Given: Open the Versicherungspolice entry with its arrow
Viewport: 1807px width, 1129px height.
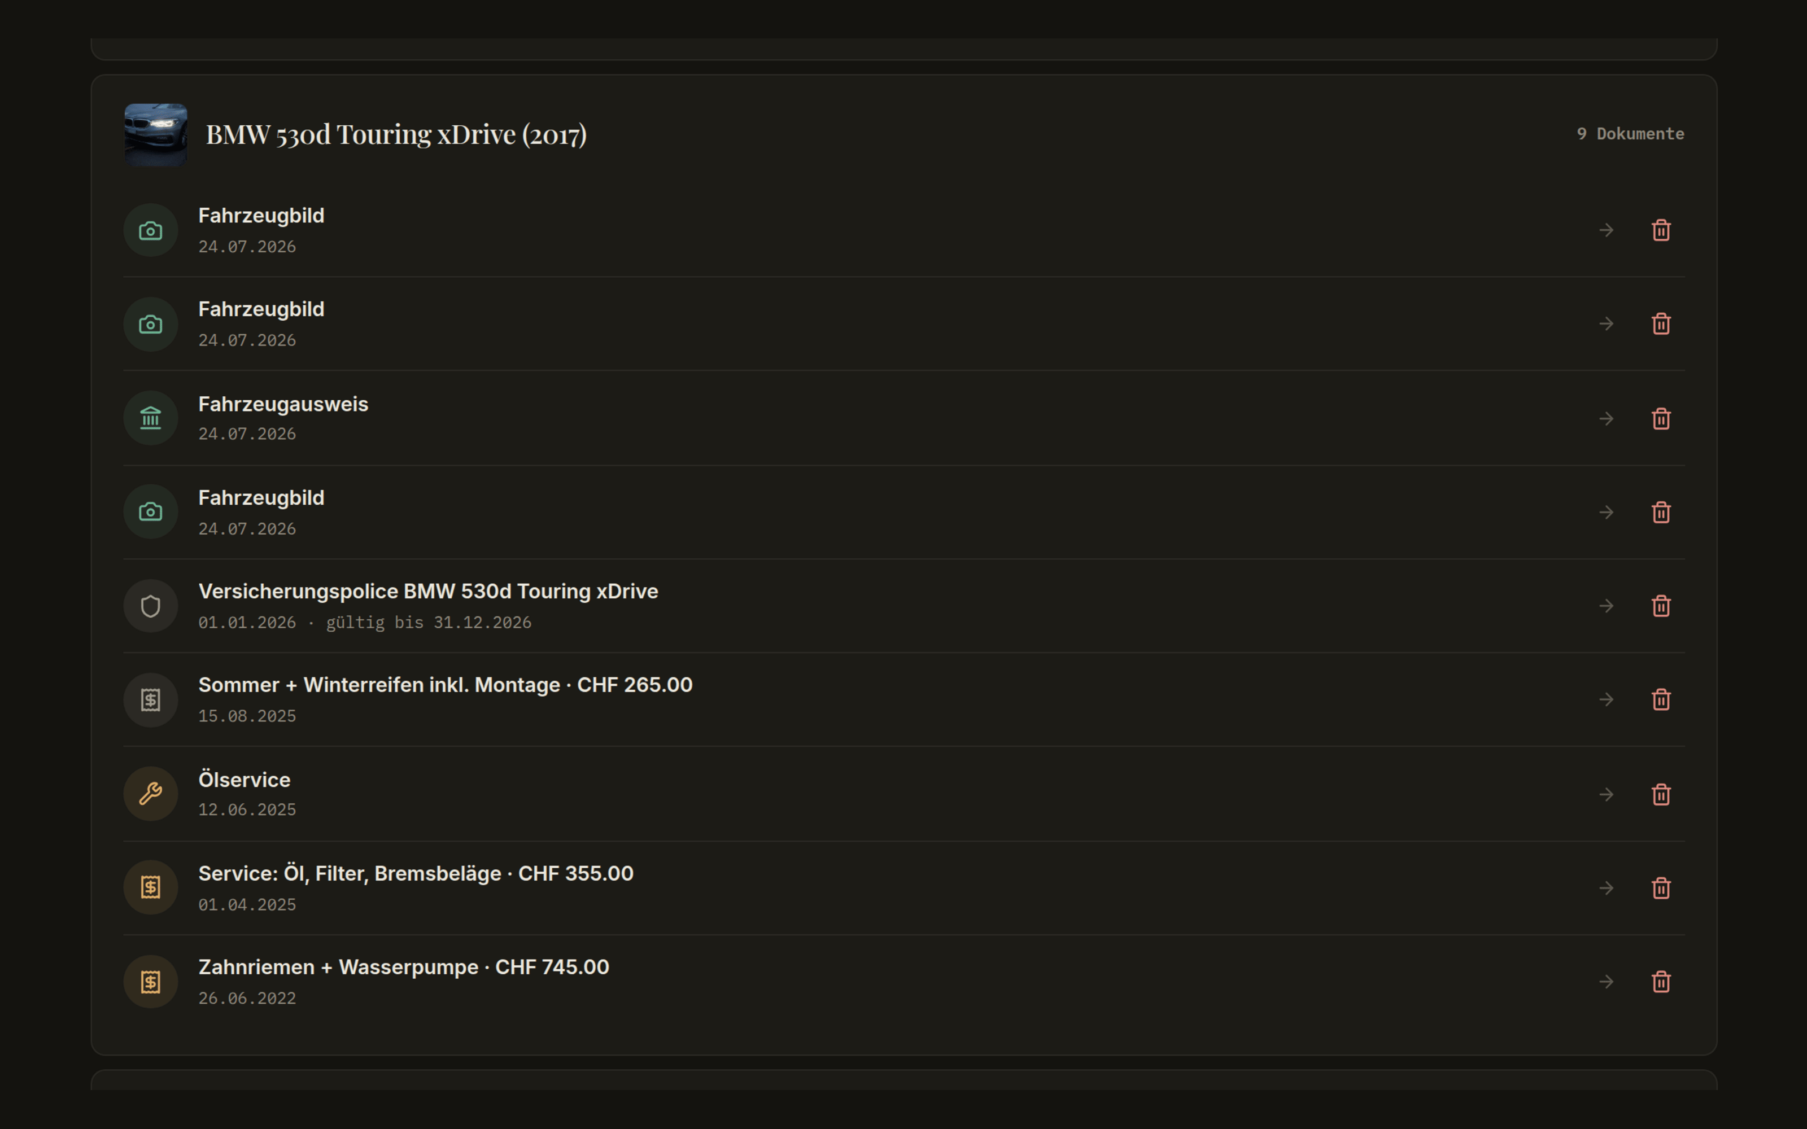Looking at the screenshot, I should coord(1606,606).
